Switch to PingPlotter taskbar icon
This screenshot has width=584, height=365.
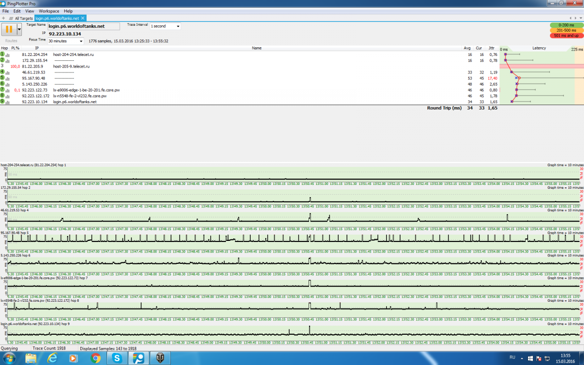tap(139, 359)
